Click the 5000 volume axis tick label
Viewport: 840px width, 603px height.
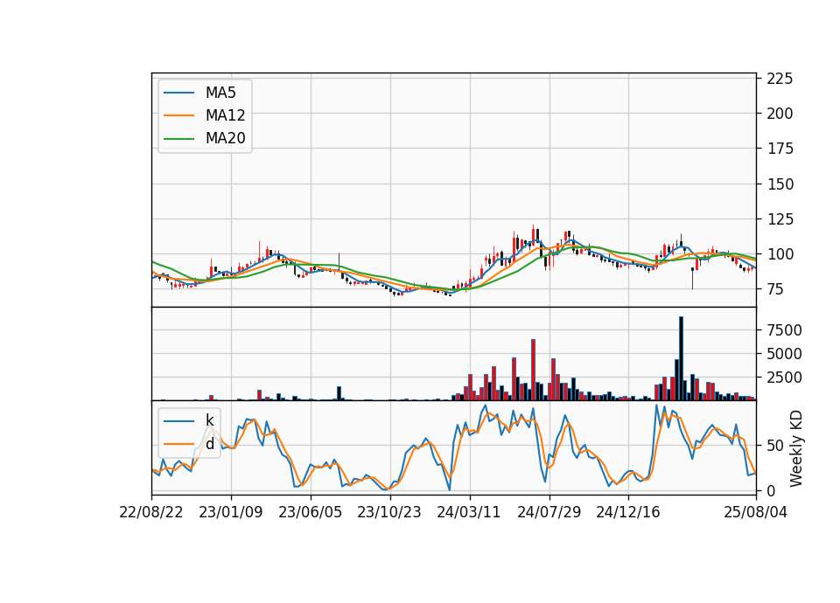784,354
